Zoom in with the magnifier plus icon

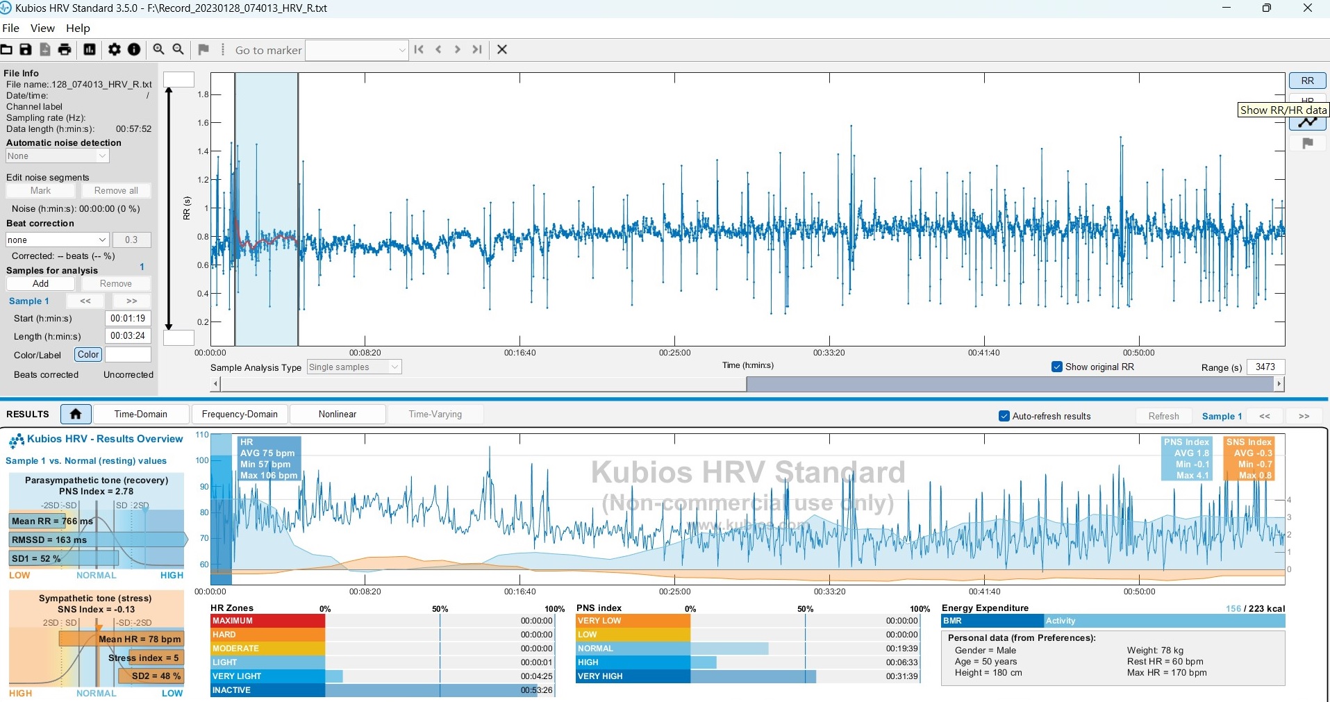click(159, 49)
